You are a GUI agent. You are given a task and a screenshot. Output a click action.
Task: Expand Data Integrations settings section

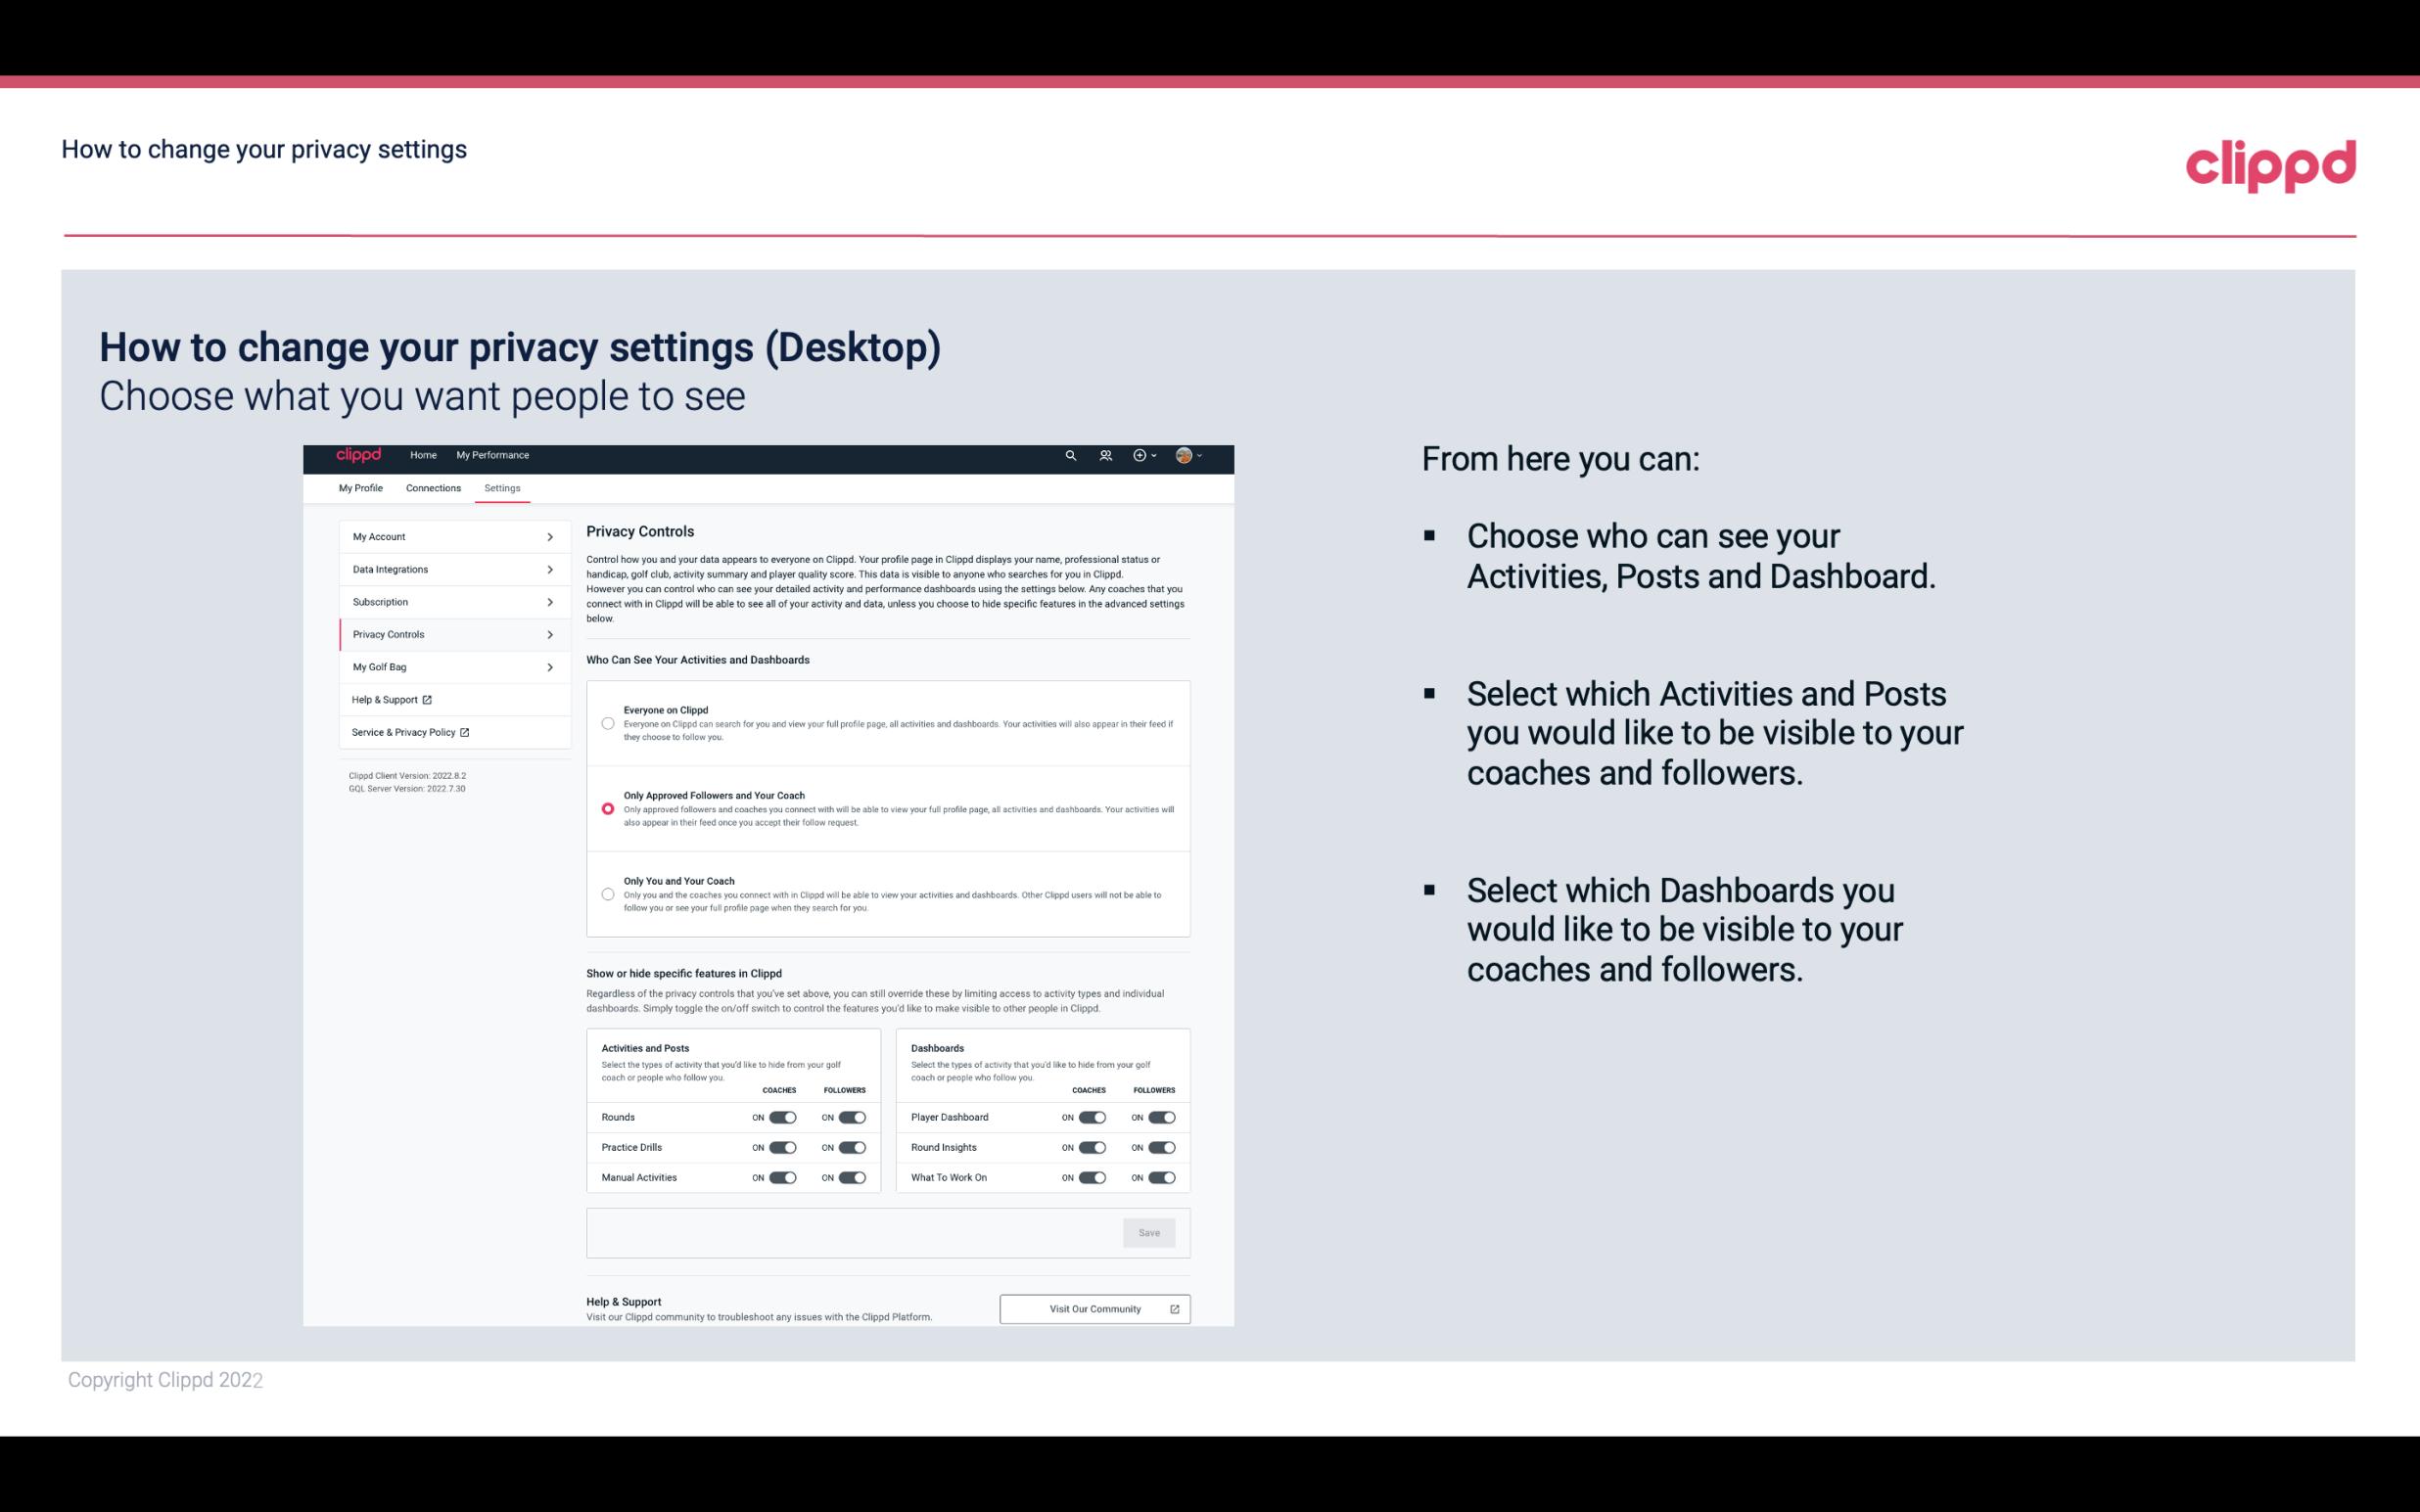446,570
